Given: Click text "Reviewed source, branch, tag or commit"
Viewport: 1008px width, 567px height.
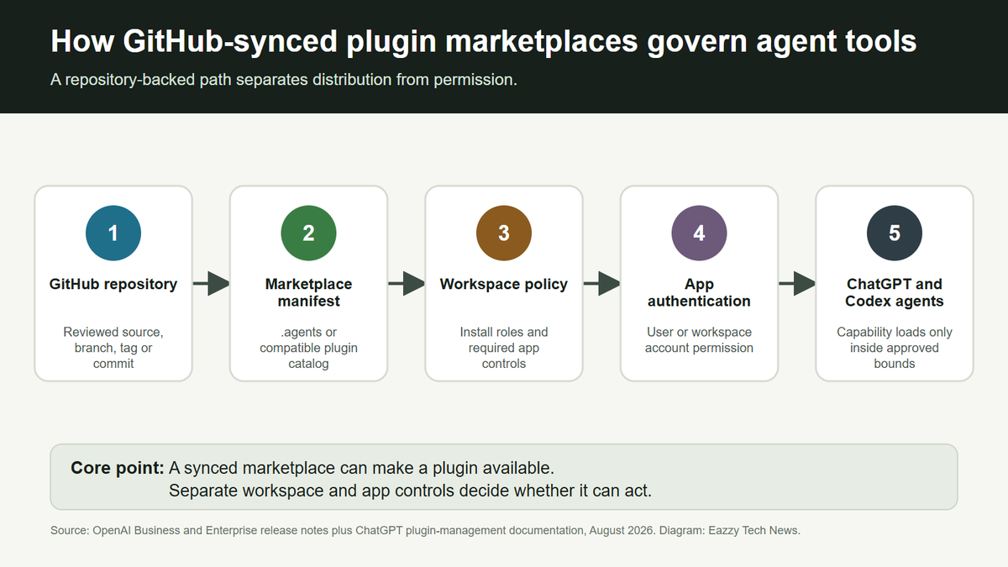Looking at the screenshot, I should pyautogui.click(x=113, y=348).
